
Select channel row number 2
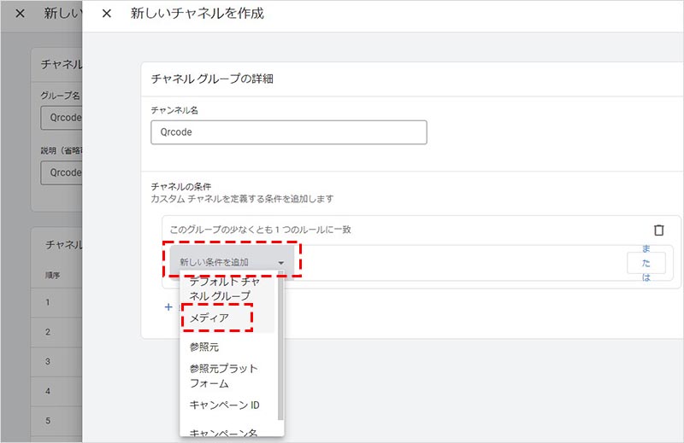49,332
